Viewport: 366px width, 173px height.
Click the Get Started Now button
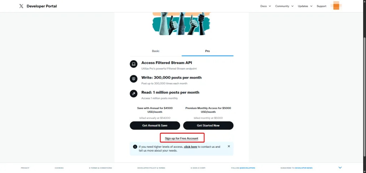(x=208, y=126)
